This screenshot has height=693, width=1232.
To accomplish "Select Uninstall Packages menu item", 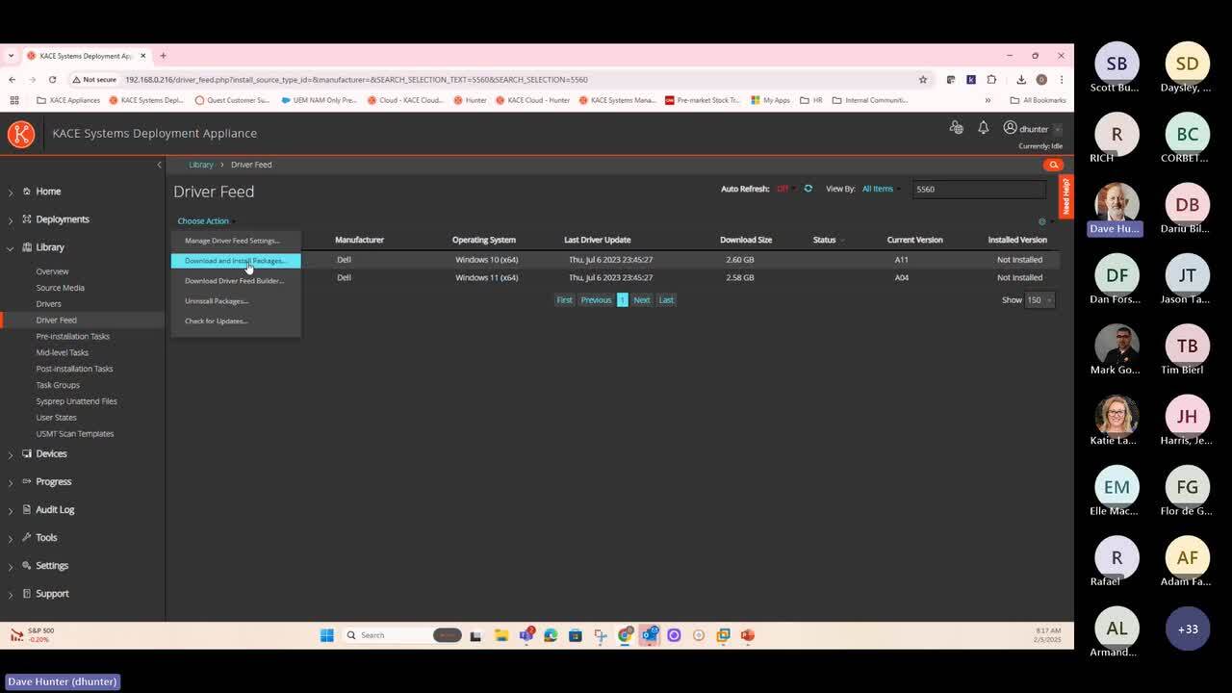I will [x=236, y=301].
